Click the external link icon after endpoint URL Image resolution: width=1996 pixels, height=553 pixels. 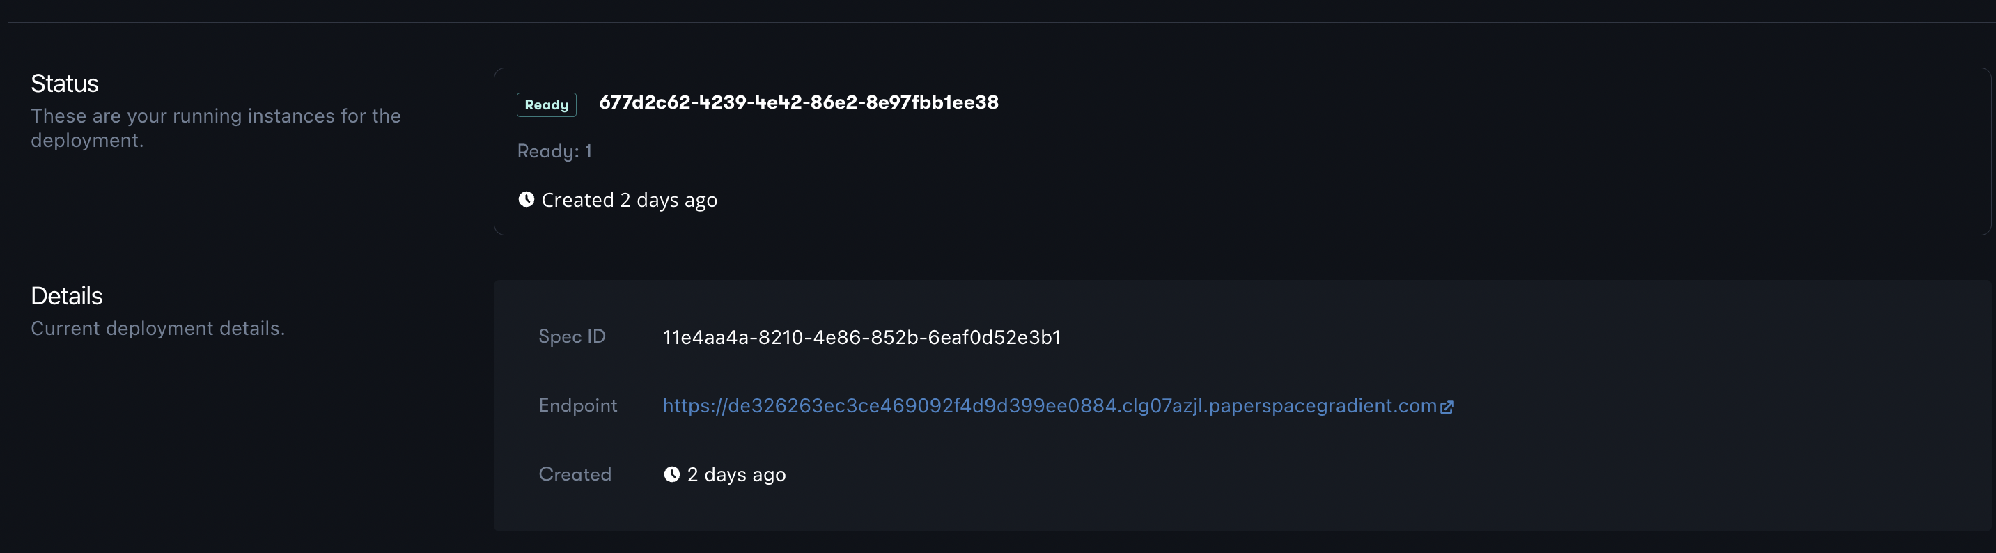pos(1447,407)
